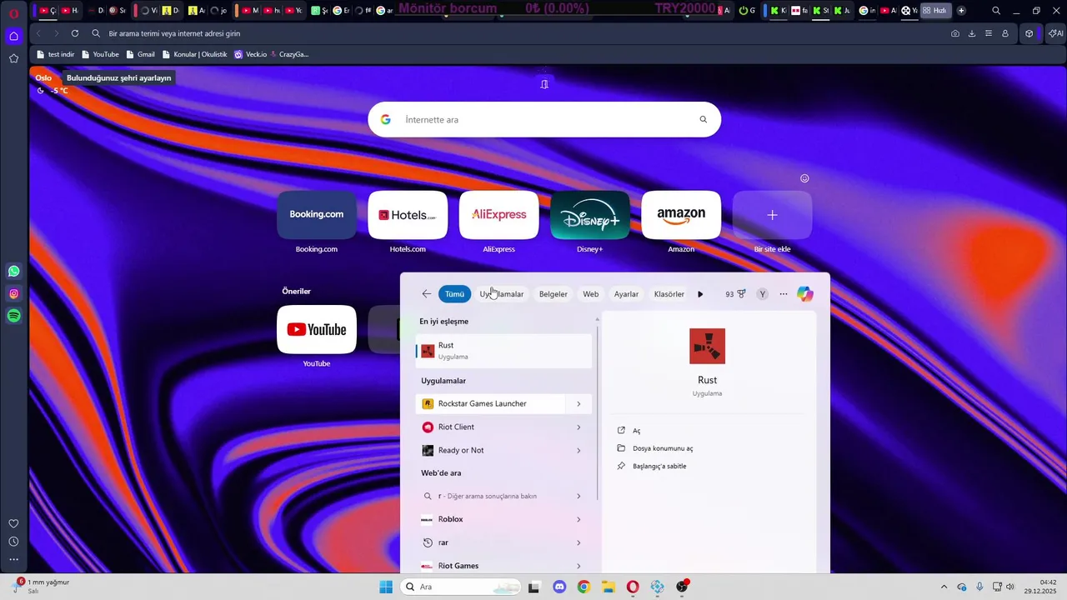Viewport: 1067px width, 600px height.
Task: Open Instagram in Opera sidebar
Action: pos(13,293)
